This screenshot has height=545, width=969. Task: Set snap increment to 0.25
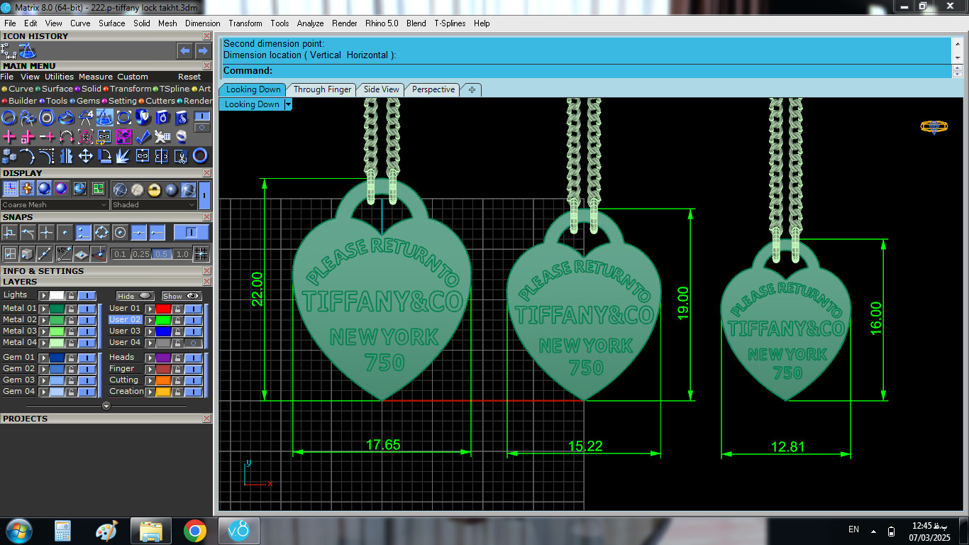coord(140,254)
